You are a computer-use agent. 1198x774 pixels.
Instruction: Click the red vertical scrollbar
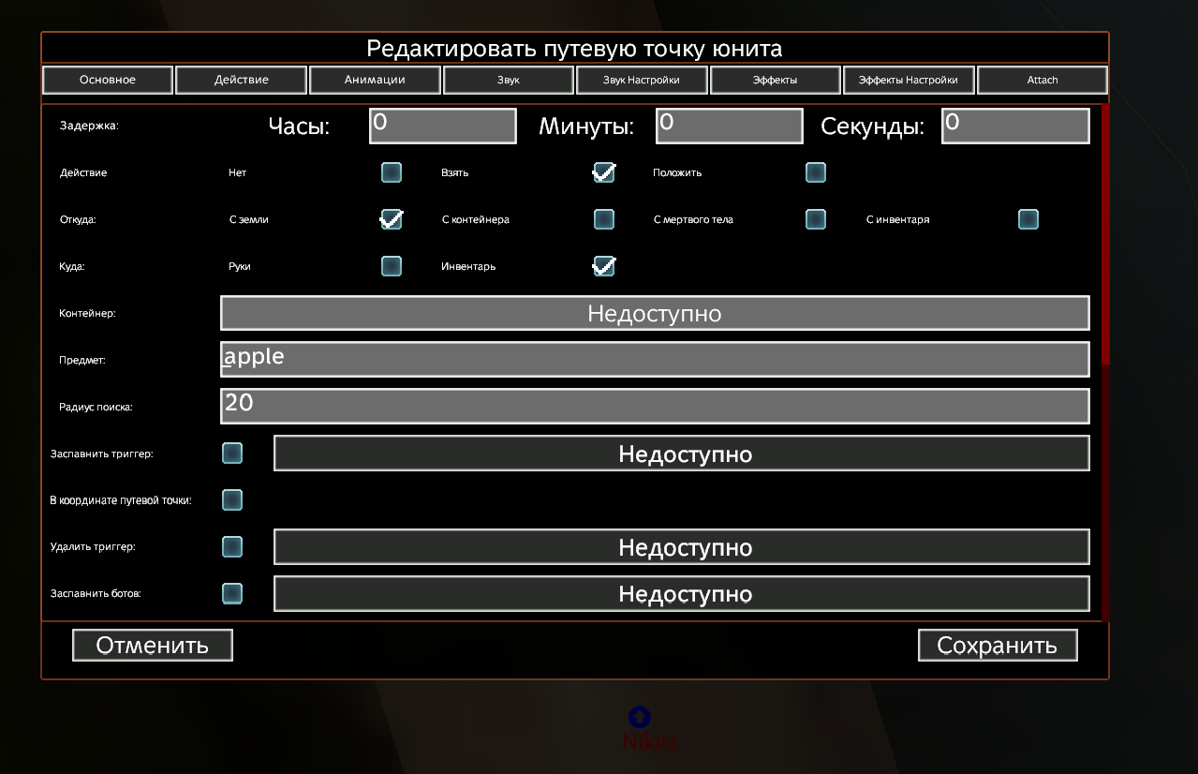pos(1106,234)
